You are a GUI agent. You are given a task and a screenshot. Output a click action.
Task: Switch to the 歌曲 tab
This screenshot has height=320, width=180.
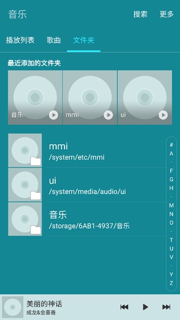click(x=54, y=40)
